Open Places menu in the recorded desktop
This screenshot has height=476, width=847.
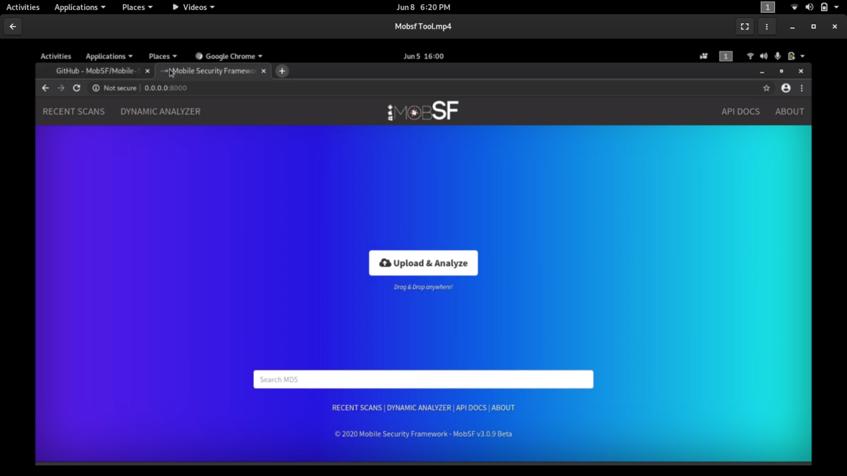click(163, 57)
